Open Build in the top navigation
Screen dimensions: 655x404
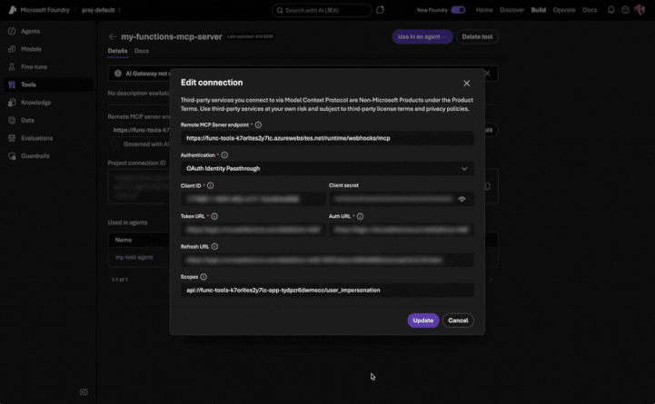[539, 10]
